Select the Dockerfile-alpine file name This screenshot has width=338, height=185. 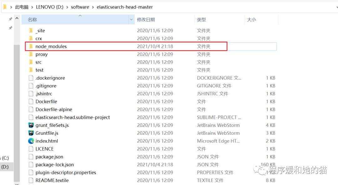pyautogui.click(x=54, y=110)
